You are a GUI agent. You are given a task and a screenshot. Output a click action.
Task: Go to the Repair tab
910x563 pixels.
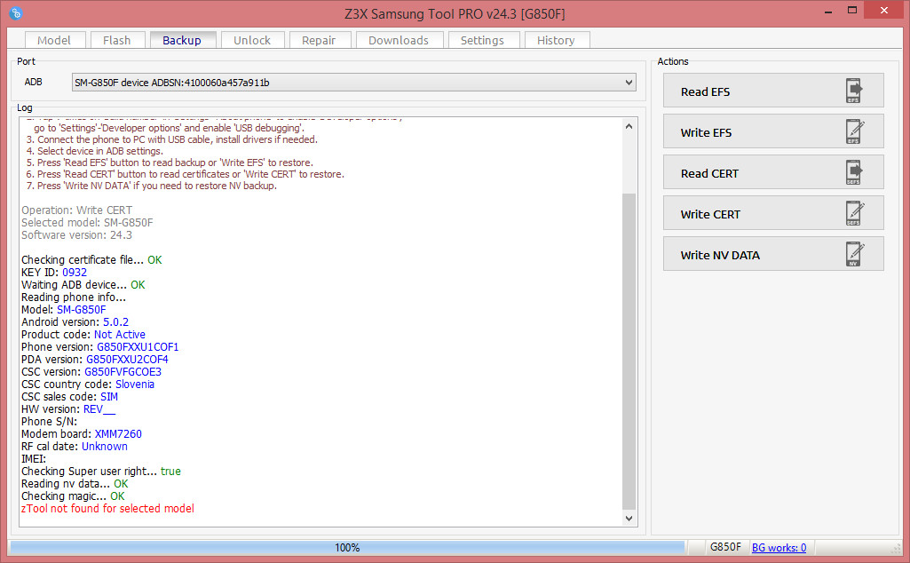pos(319,40)
